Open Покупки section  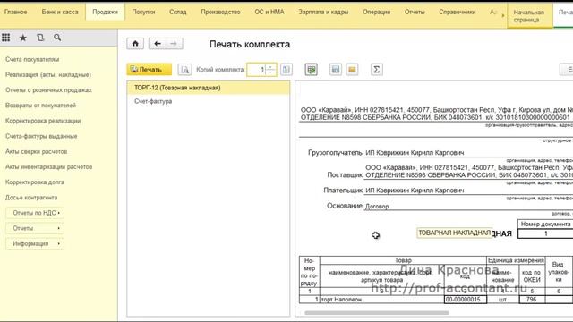tap(143, 12)
